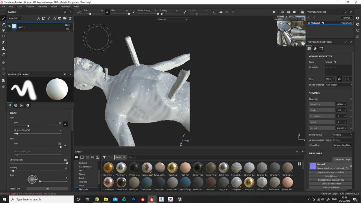Pick the Smudge tool
The height and width of the screenshot is (203, 361).
point(3,42)
